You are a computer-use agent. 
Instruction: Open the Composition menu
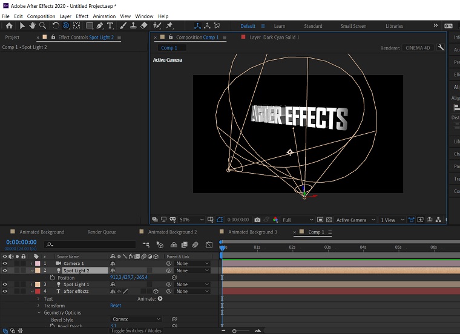click(41, 16)
